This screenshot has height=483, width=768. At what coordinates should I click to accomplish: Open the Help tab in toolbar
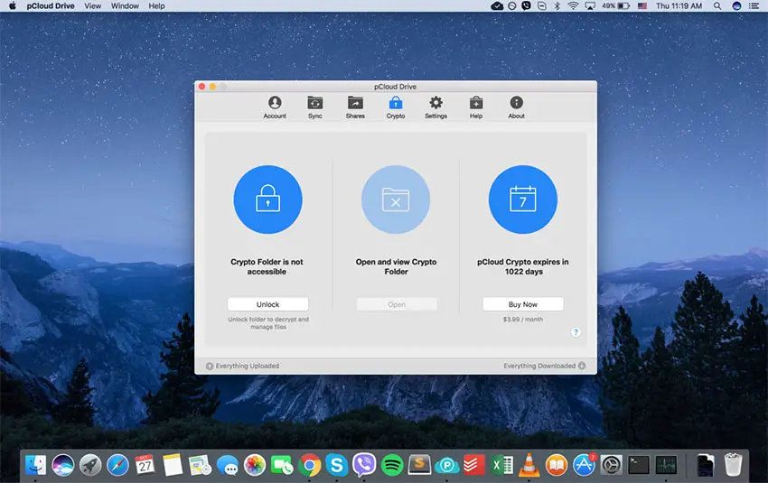coord(476,107)
